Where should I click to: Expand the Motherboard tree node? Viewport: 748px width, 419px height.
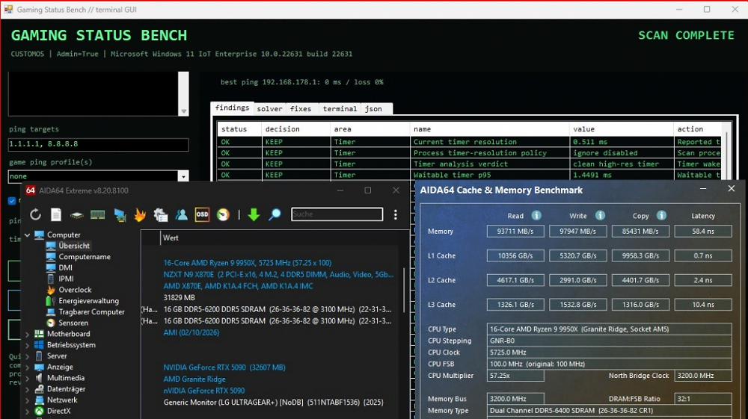27,335
